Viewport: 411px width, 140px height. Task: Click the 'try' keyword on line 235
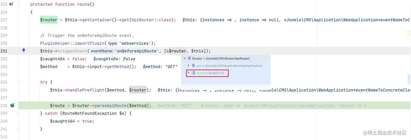[44, 82]
